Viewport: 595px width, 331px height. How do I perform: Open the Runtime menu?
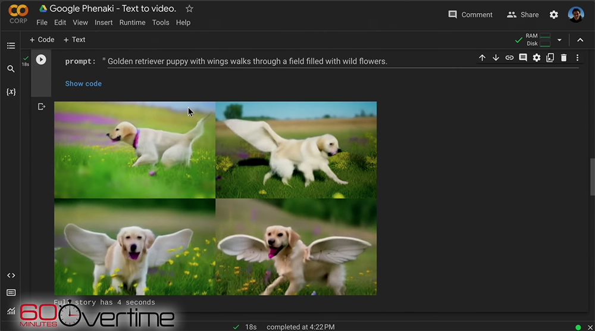coord(132,23)
